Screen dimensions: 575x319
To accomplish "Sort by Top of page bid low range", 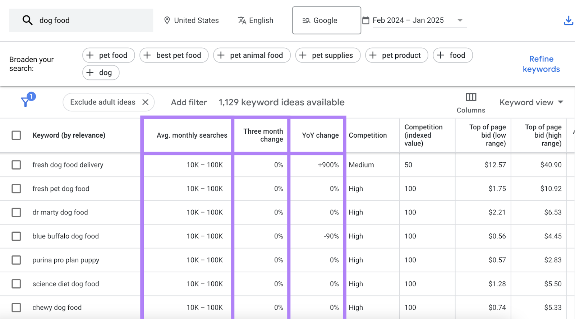I will 487,135.
